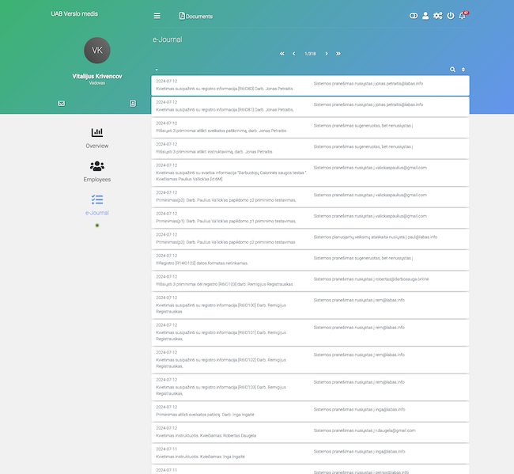Jump to the first journal page
Screen dimensions: 514x474
(282, 54)
